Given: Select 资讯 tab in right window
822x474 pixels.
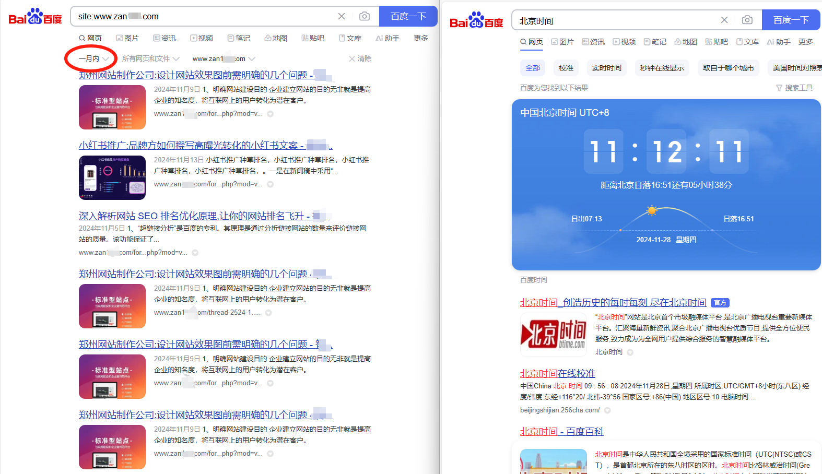Looking at the screenshot, I should (x=593, y=42).
